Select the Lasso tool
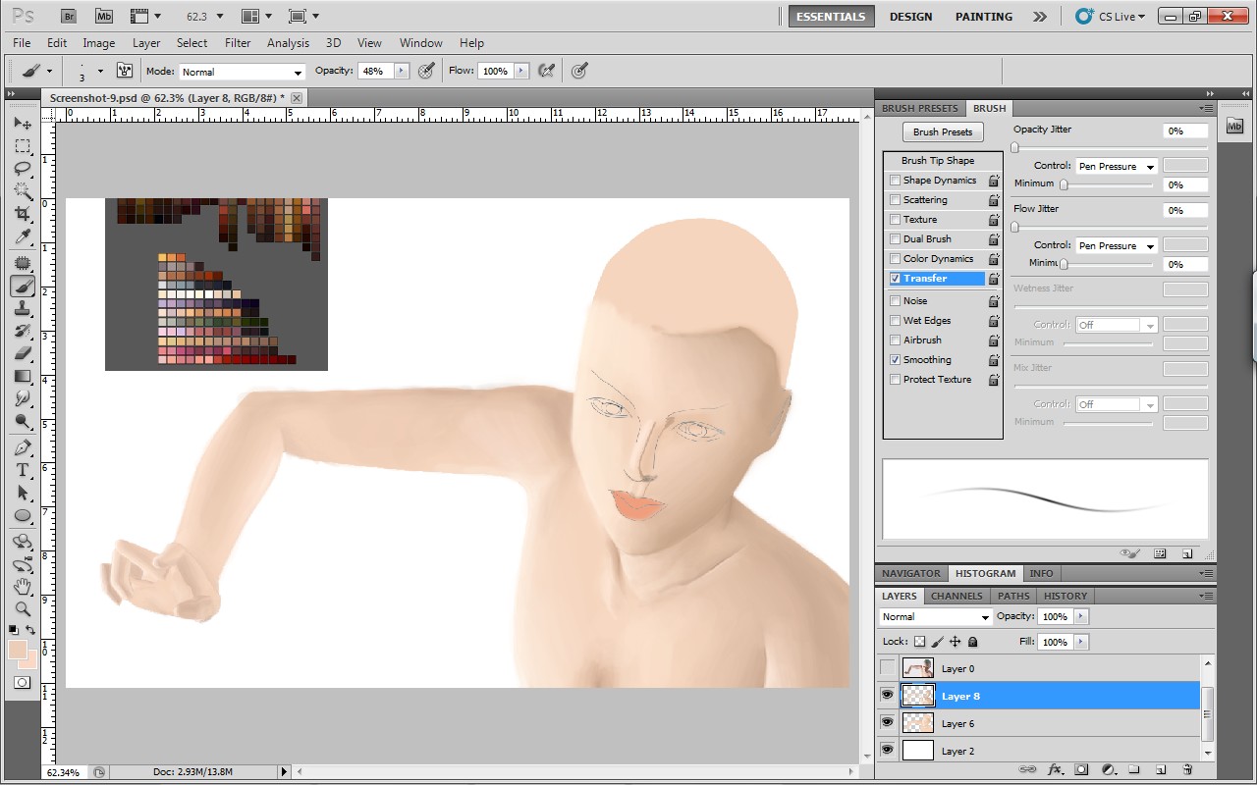 (x=23, y=169)
